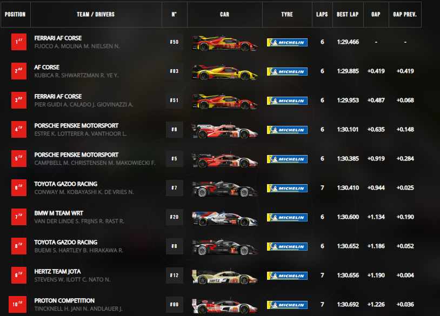Image resolution: width=440 pixels, height=316 pixels.
Task: Click the TEAM / DRIVERS column header
Action: (x=96, y=14)
